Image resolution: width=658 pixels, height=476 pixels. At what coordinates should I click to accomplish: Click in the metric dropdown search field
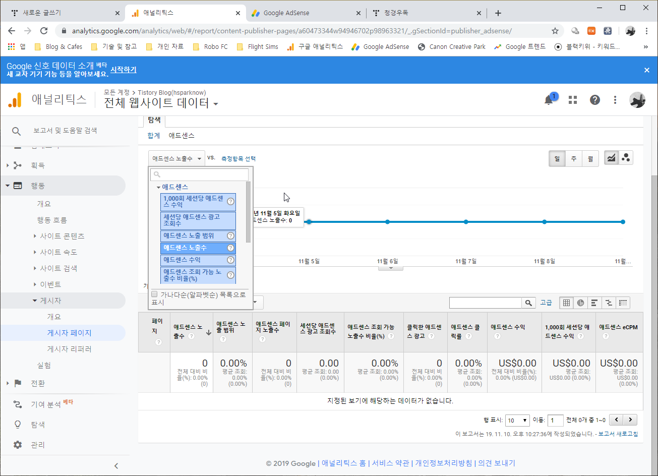click(200, 174)
